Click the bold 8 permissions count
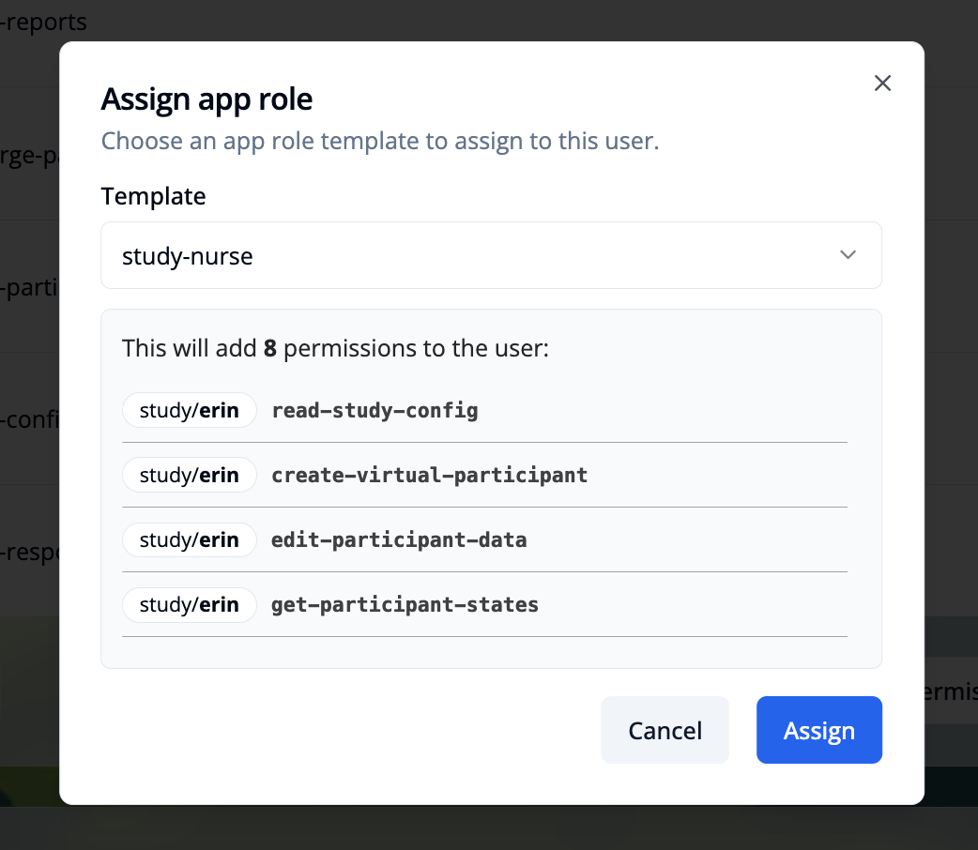 [269, 347]
